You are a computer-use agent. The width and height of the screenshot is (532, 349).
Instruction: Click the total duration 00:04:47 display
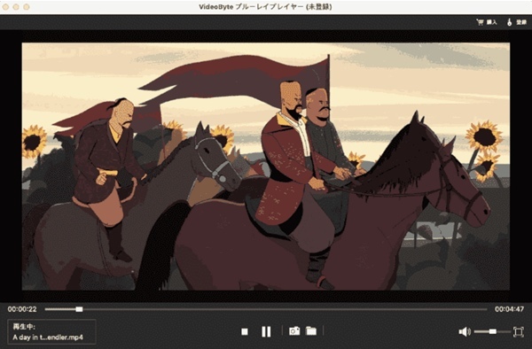(x=509, y=309)
